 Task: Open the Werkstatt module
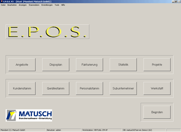[157, 88]
